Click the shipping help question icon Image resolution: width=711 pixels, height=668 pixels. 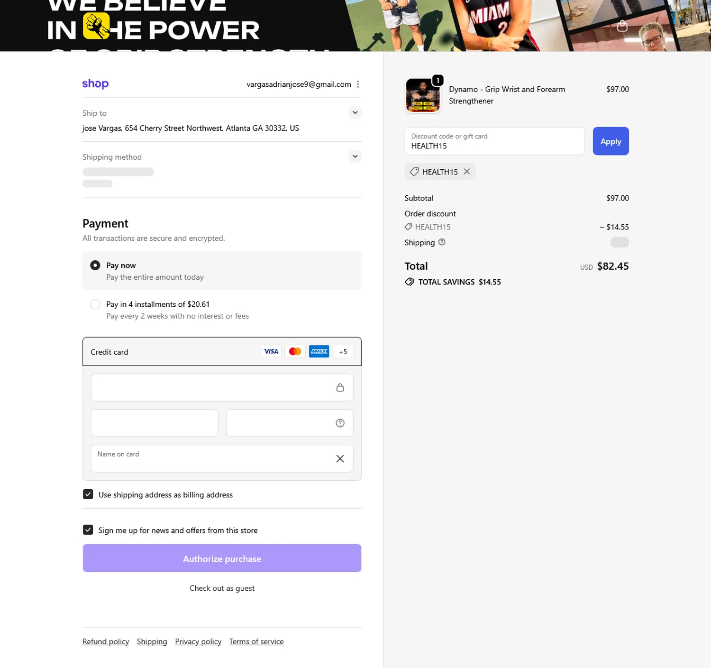click(x=442, y=242)
